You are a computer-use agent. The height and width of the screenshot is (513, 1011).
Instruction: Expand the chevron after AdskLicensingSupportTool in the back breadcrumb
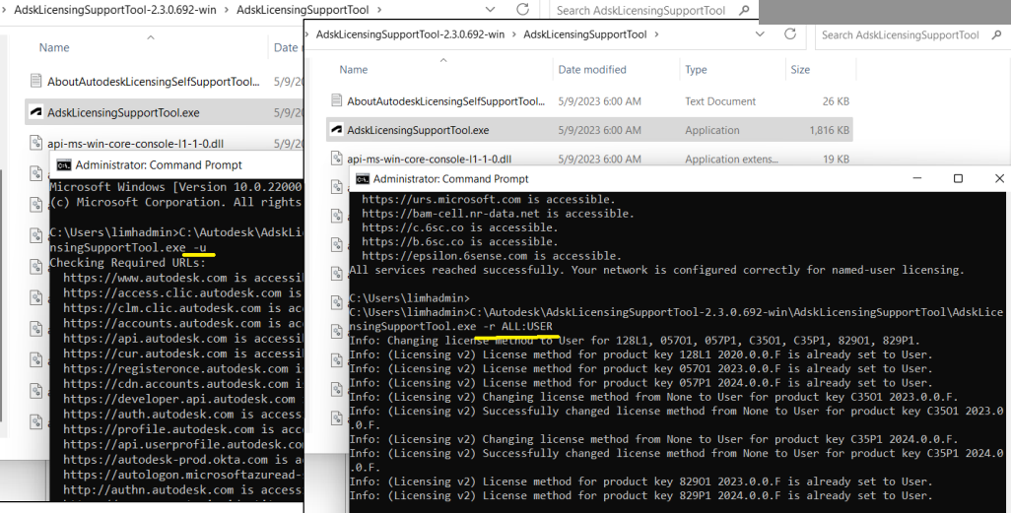coord(379,10)
